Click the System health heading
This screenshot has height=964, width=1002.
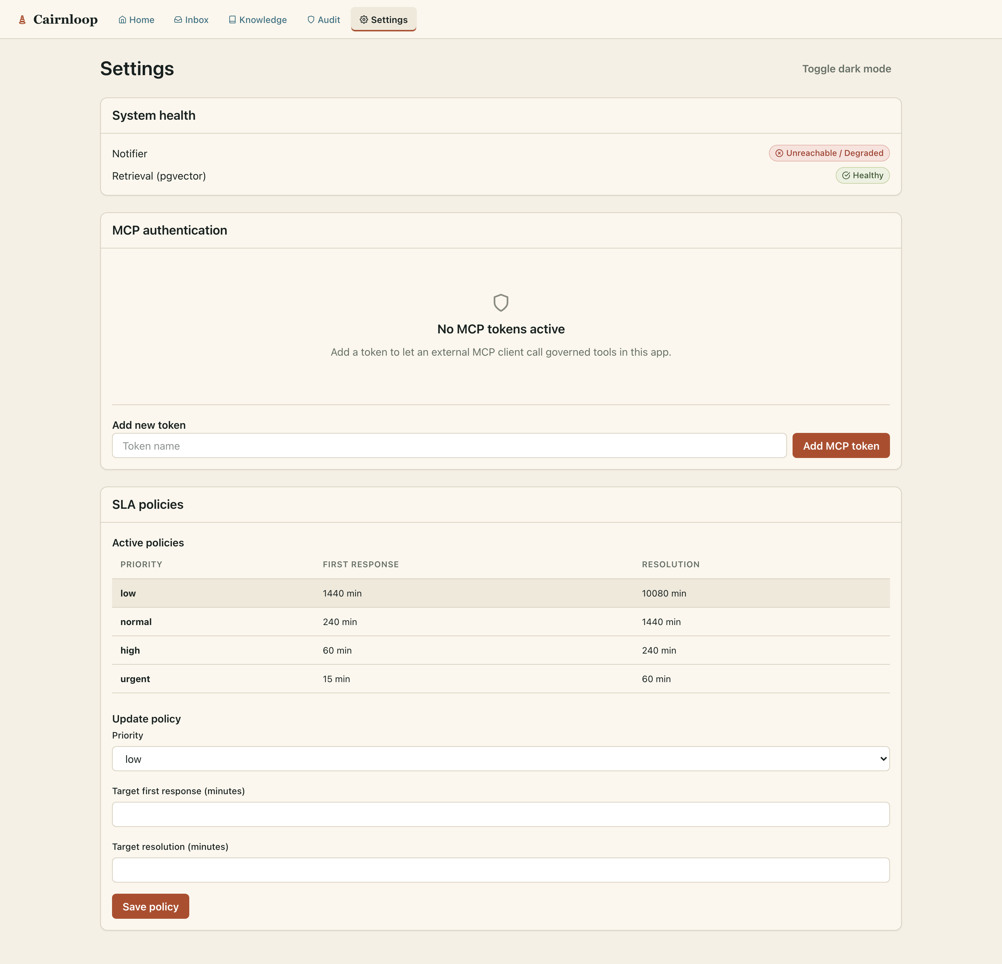pos(153,116)
